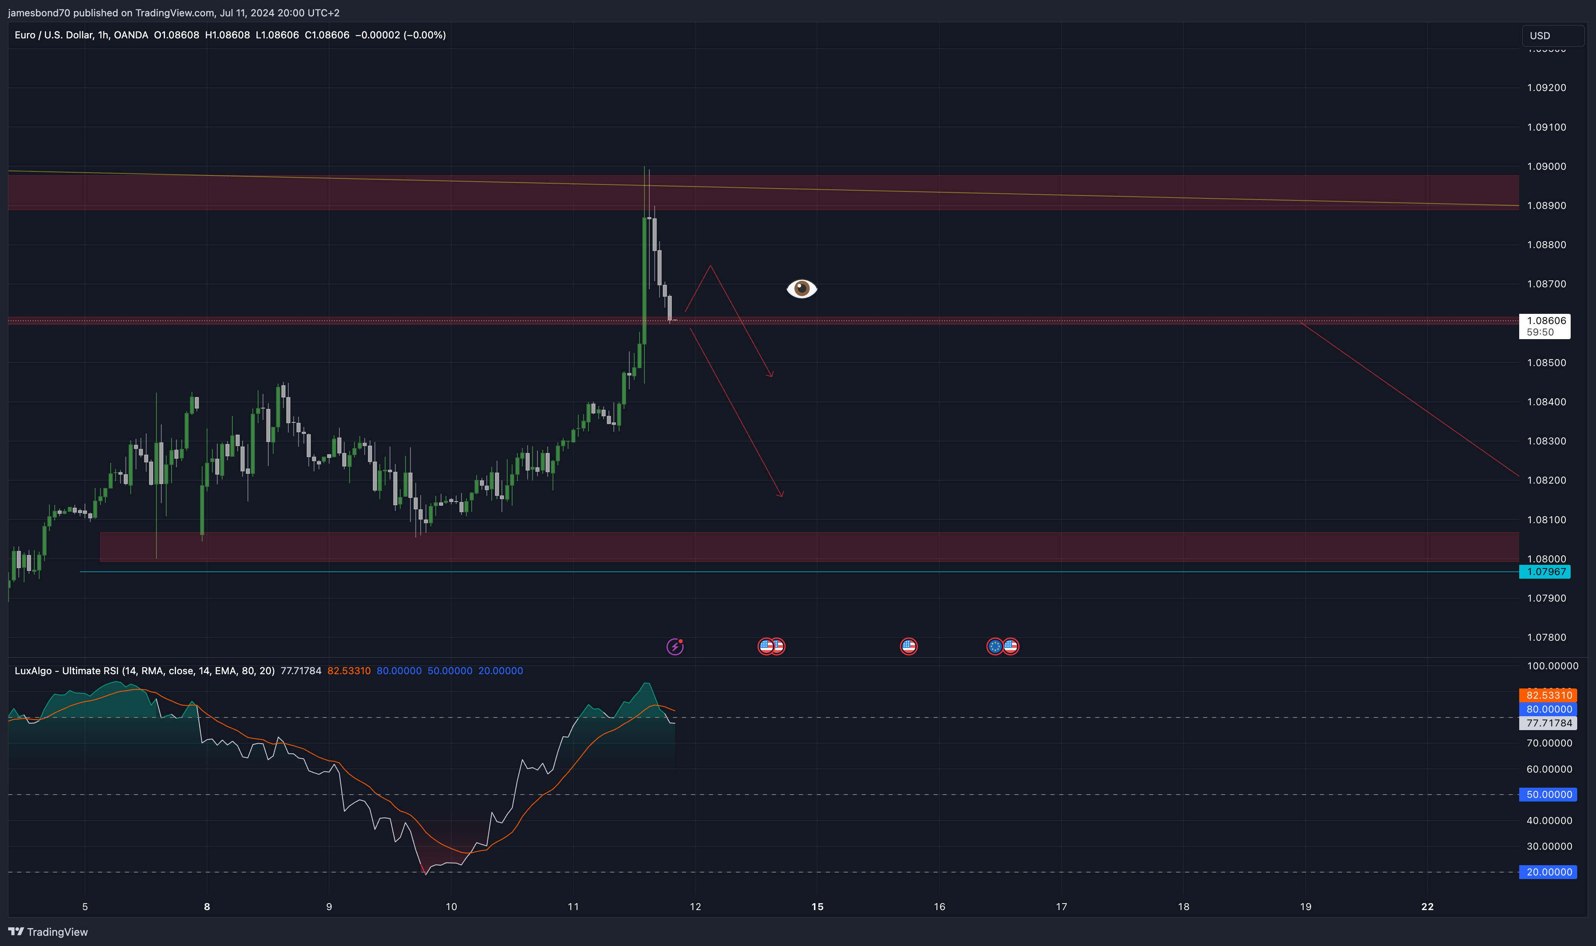Image resolution: width=1596 pixels, height=946 pixels.
Task: Click the 1.09000 price axis label
Action: (x=1546, y=167)
